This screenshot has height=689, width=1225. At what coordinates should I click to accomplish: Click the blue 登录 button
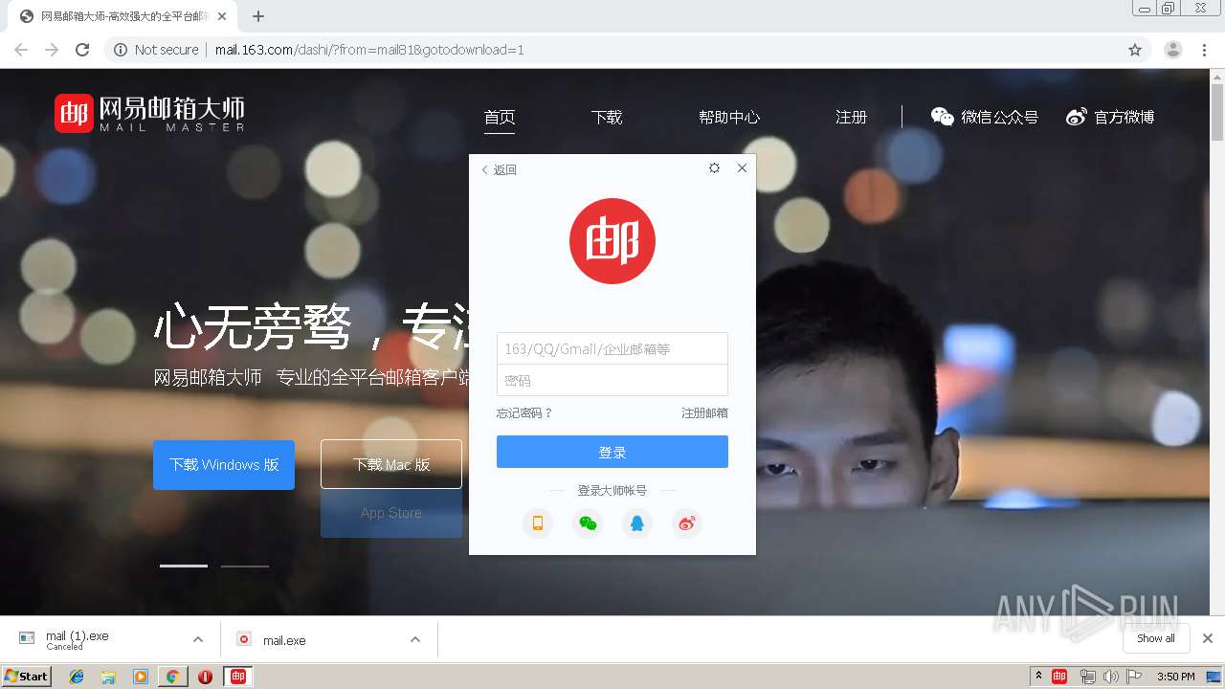point(612,452)
